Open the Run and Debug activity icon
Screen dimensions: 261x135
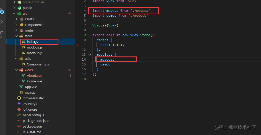coord(2,22)
